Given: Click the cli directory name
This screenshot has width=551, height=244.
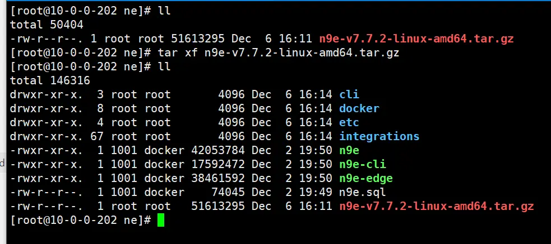Looking at the screenshot, I should pos(349,94).
